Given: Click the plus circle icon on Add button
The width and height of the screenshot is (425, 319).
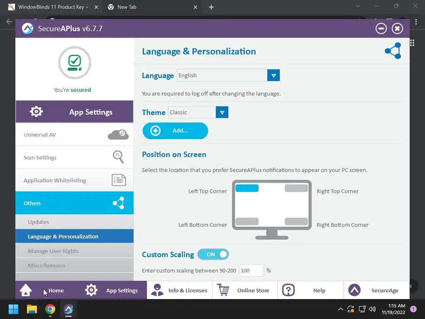Looking at the screenshot, I should [155, 131].
